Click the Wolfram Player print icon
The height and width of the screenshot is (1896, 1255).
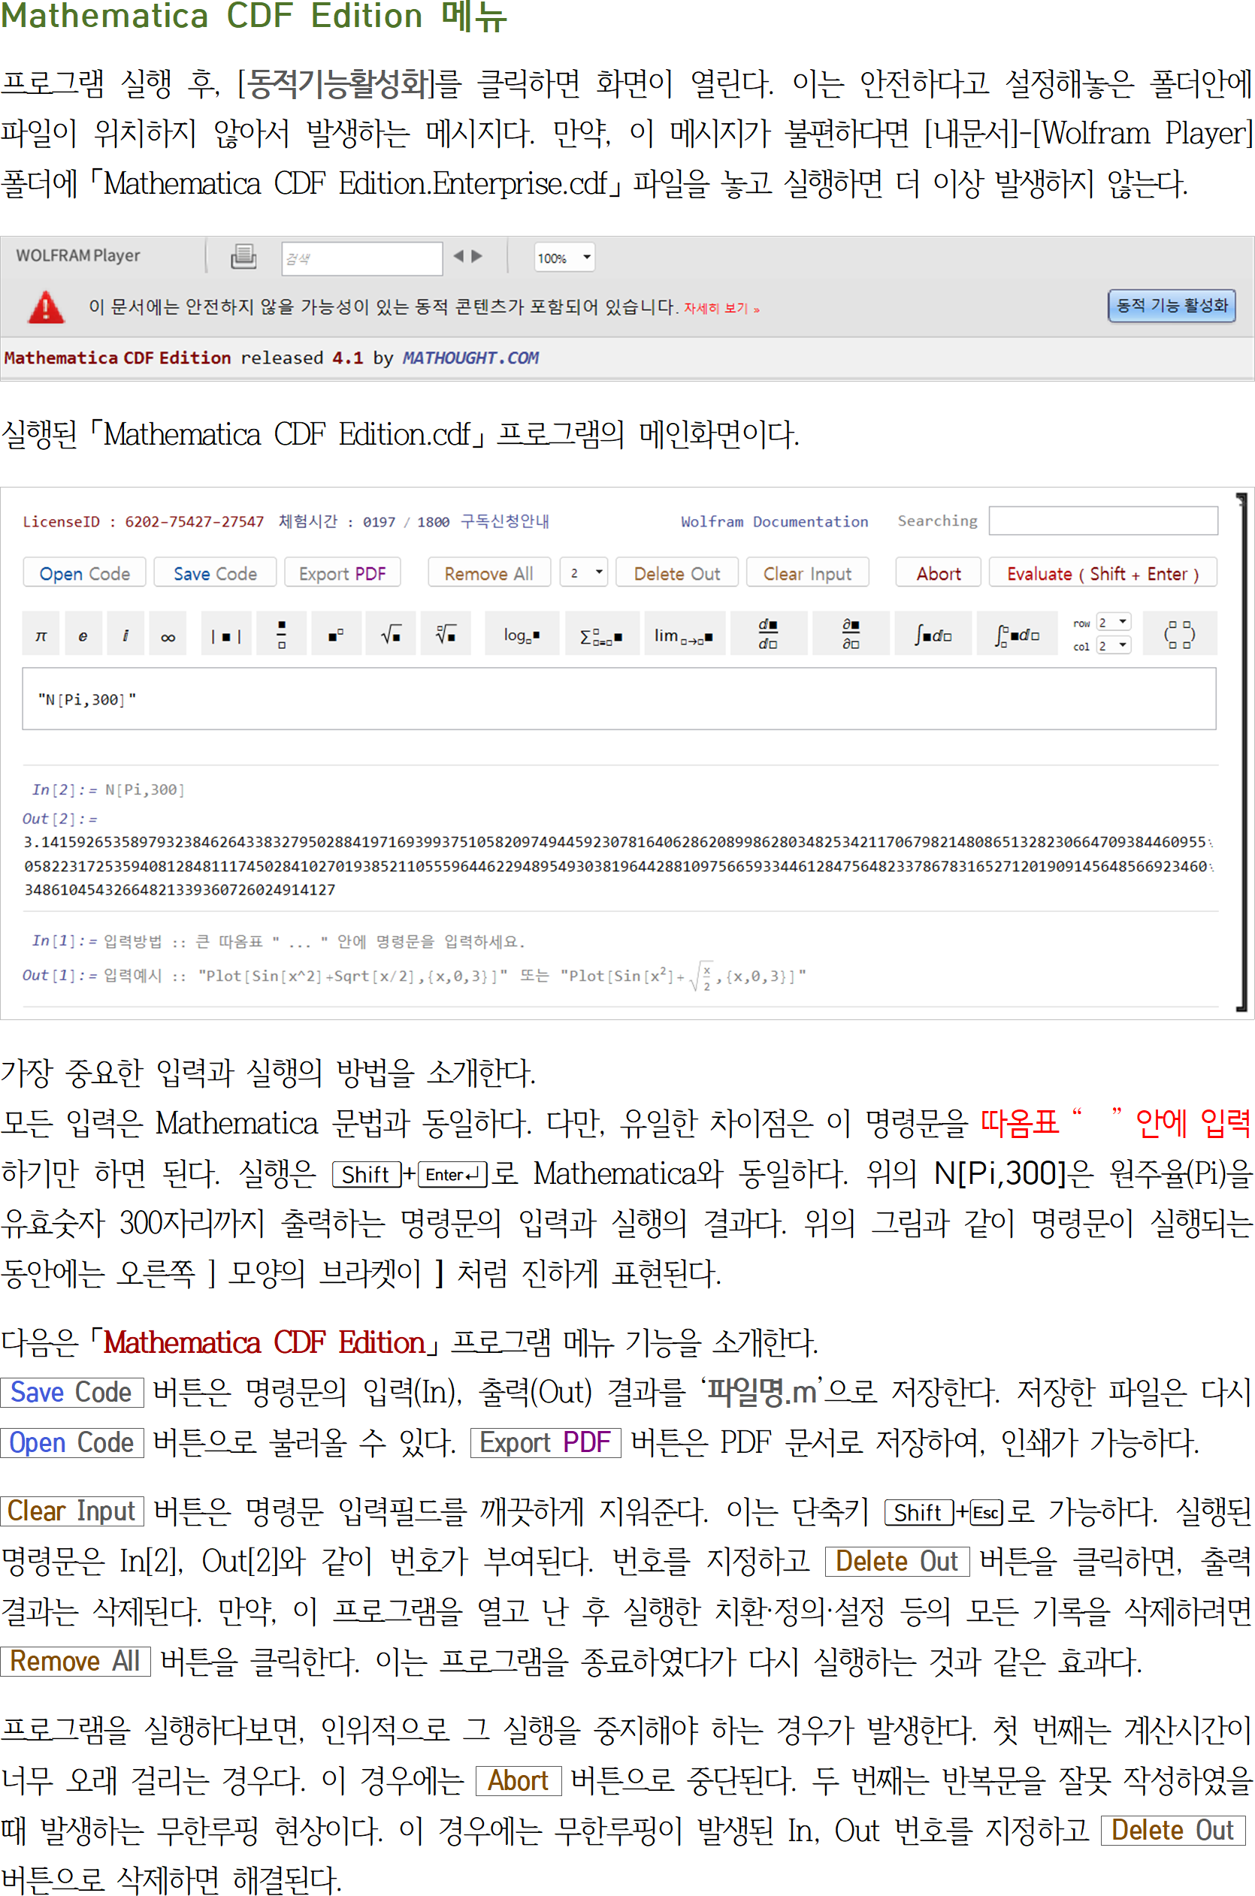pyautogui.click(x=243, y=257)
